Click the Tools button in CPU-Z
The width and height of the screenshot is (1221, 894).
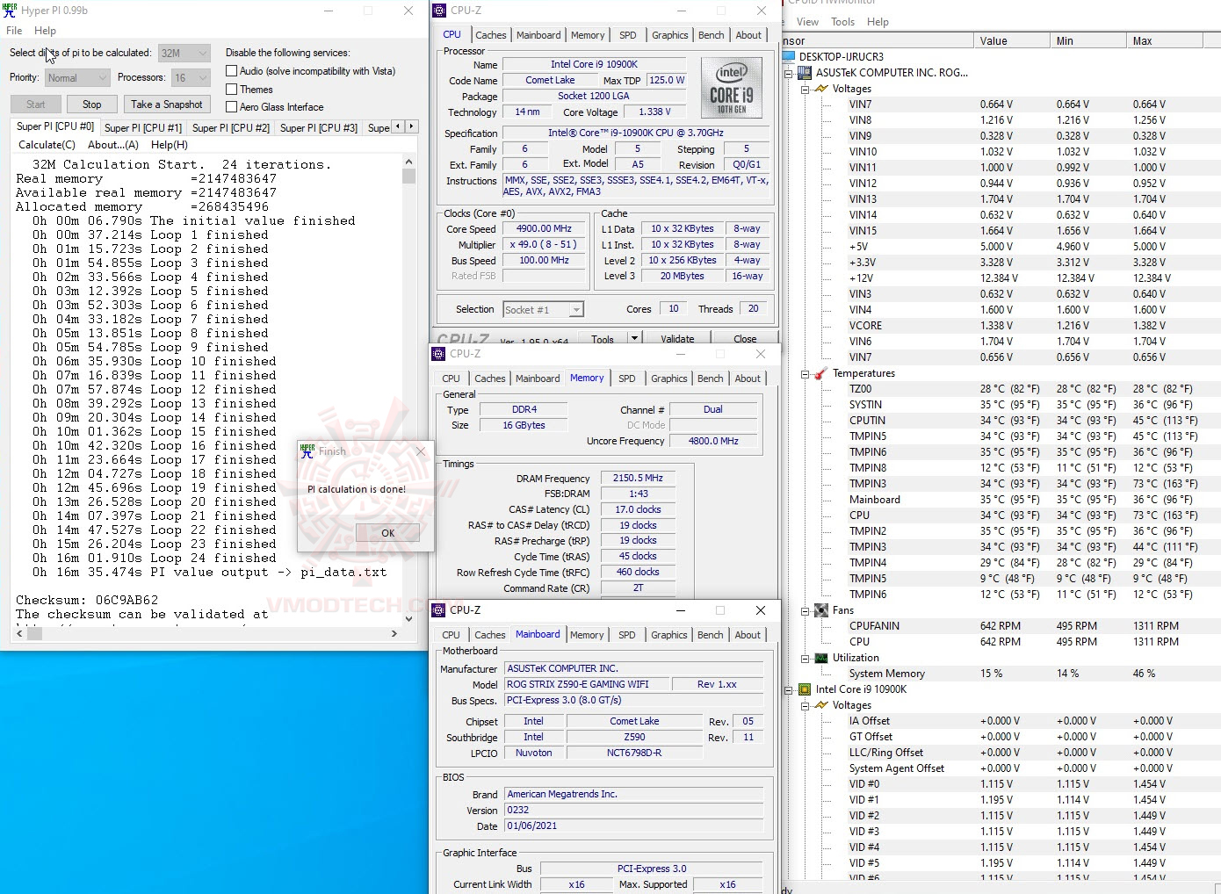603,339
